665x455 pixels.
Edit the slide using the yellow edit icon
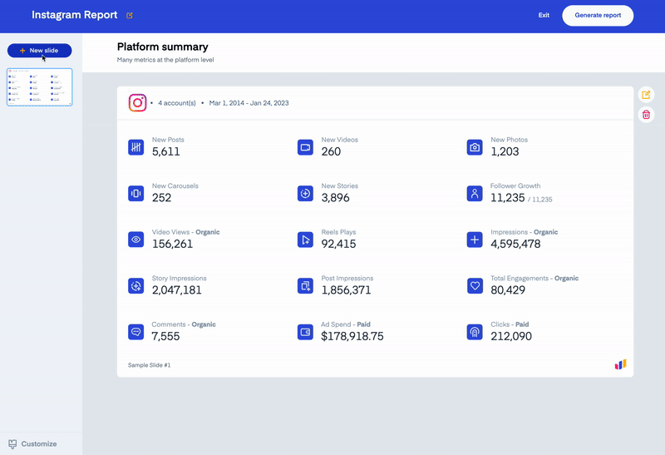click(646, 95)
